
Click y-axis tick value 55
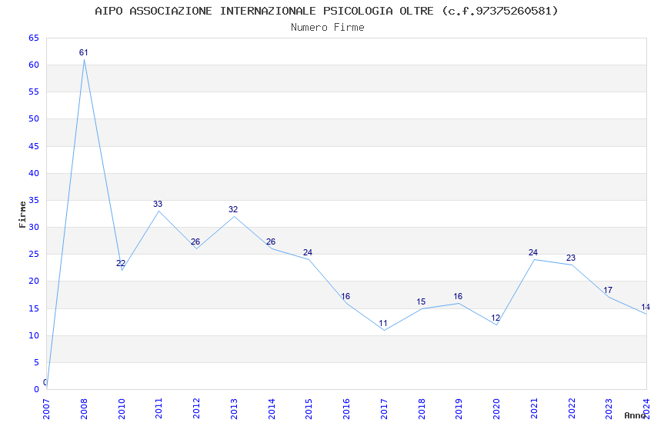(x=34, y=92)
